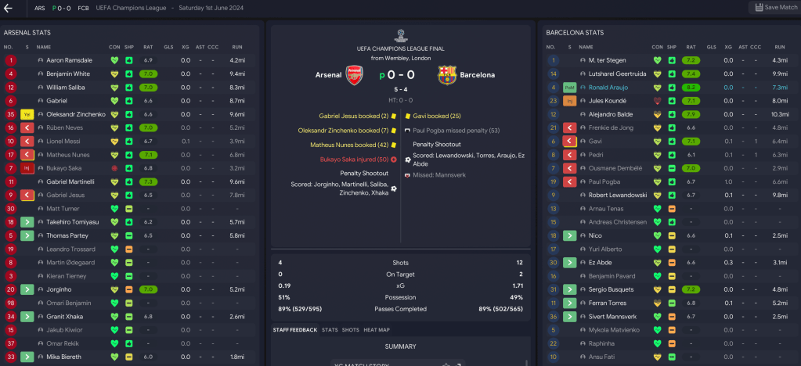The height and width of the screenshot is (366, 801).
Task: Click Bukayo Saka's injury status icon
Action: pos(26,168)
